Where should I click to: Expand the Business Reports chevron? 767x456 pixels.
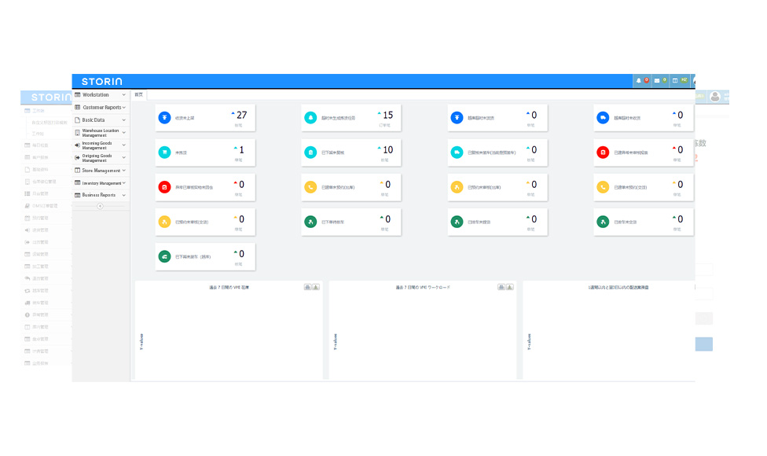123,195
